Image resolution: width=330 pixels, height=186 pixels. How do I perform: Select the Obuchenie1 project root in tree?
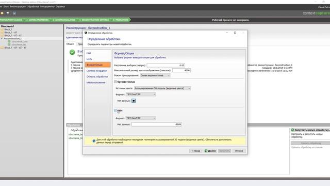tap(7, 26)
